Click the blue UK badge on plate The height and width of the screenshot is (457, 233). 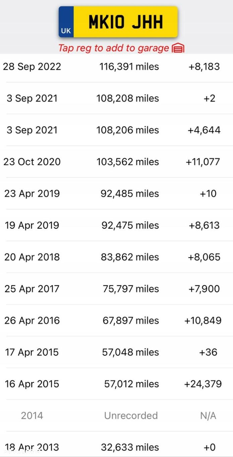click(x=66, y=22)
